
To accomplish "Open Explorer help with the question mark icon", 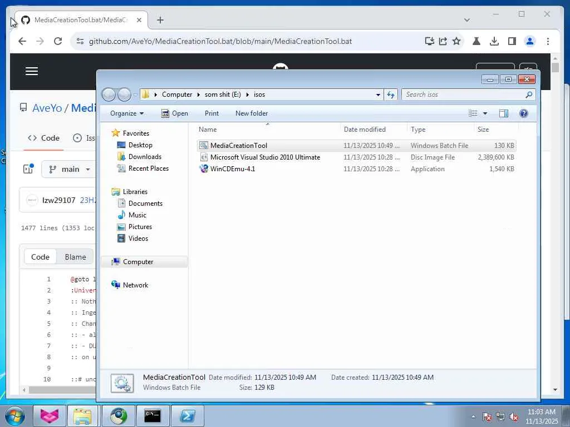I will click(523, 113).
